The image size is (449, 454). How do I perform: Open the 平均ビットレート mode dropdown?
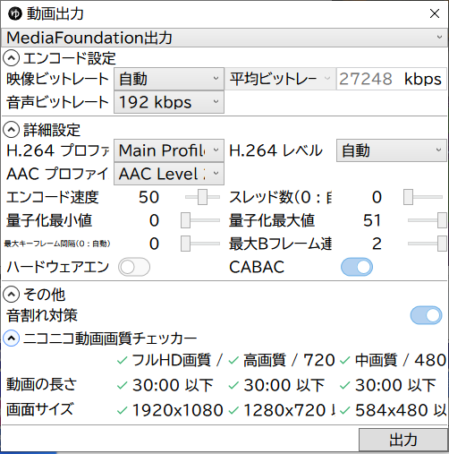point(280,79)
